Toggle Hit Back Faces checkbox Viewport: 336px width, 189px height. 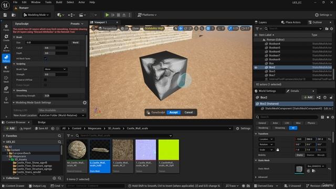tap(45, 58)
